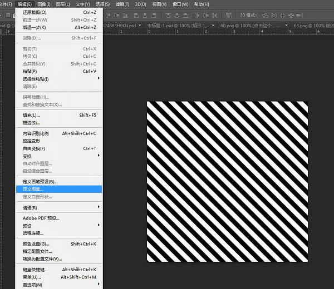The image size is (334, 289).
Task: Select 自由变换 (Free Transform) menu item
Action: 34,148
